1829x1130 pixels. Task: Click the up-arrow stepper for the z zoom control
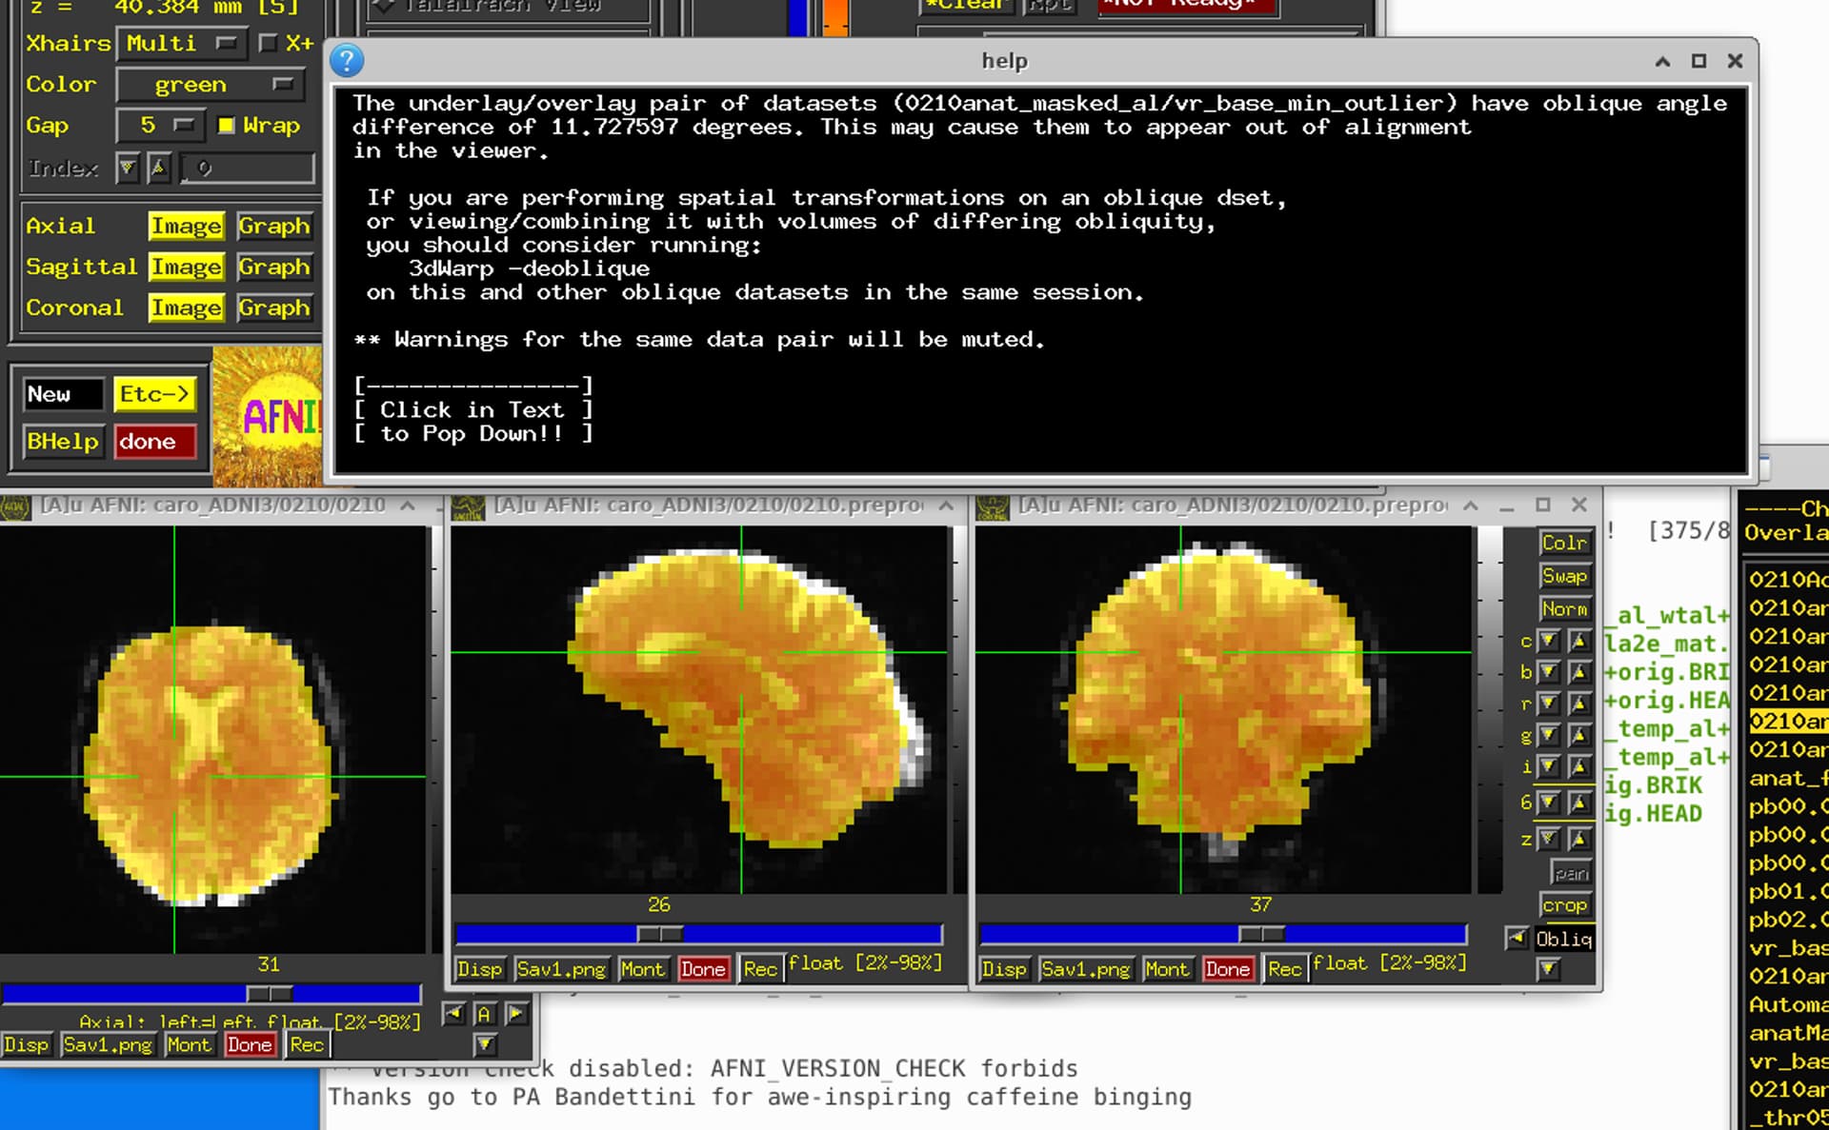[x=1579, y=839]
